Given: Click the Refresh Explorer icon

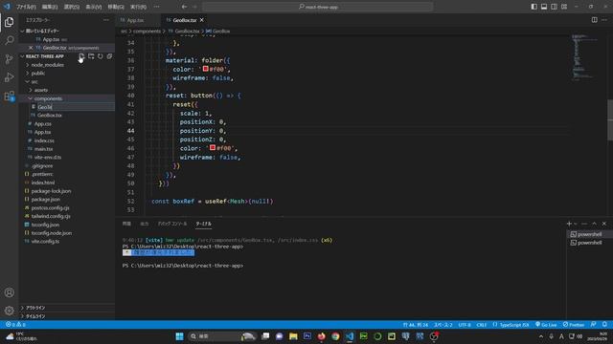Looking at the screenshot, I should click(x=101, y=56).
